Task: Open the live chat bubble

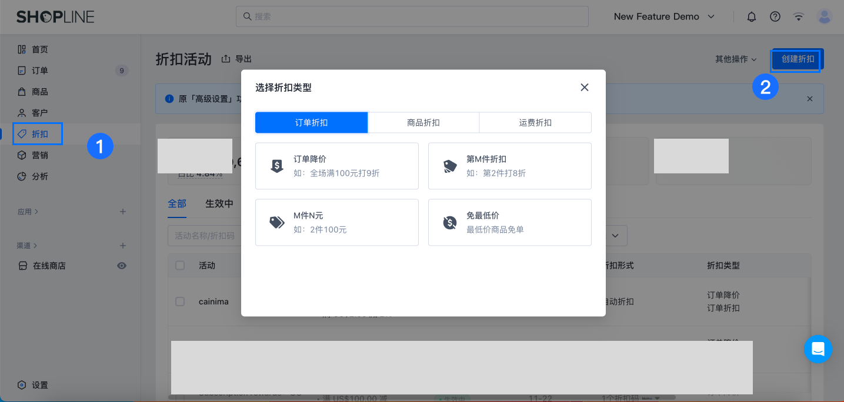Action: pyautogui.click(x=818, y=349)
